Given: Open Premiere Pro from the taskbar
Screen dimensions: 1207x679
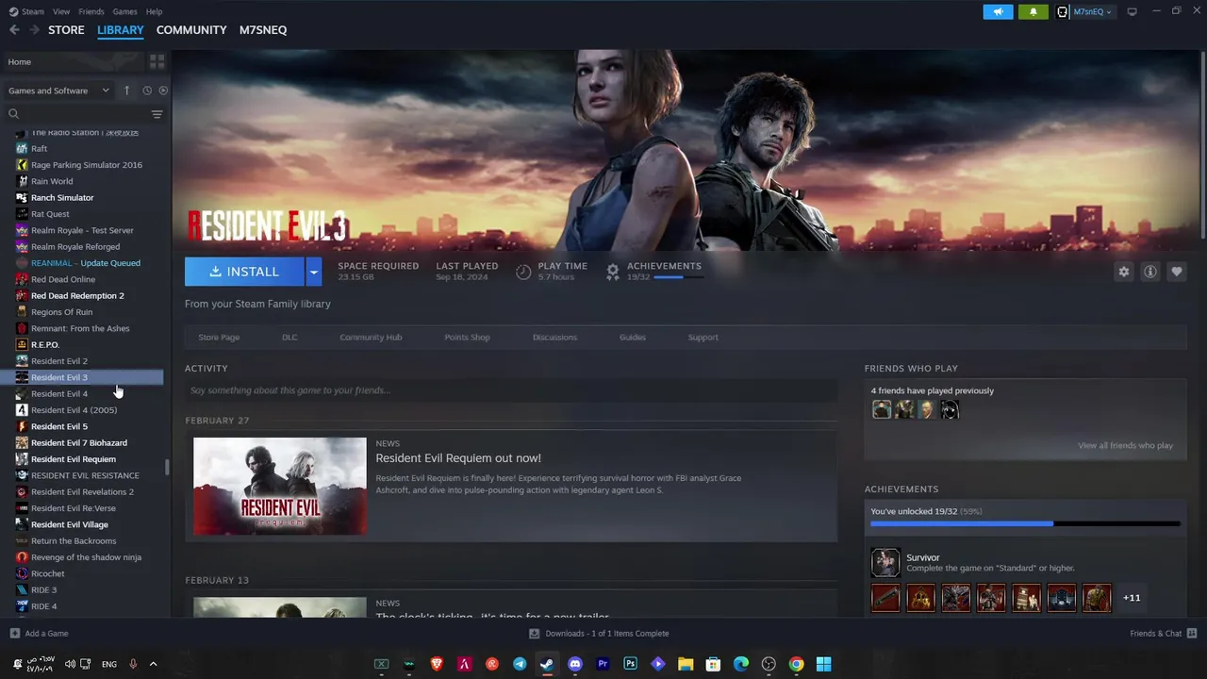Looking at the screenshot, I should coord(603,664).
